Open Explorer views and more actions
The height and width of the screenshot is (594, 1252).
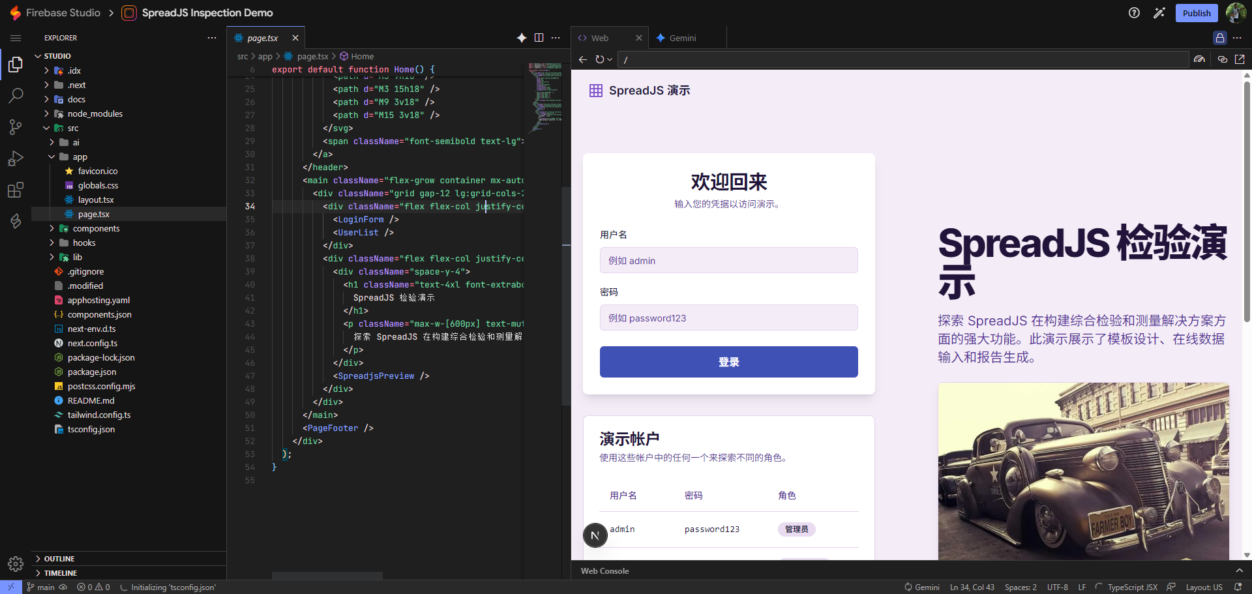click(212, 38)
